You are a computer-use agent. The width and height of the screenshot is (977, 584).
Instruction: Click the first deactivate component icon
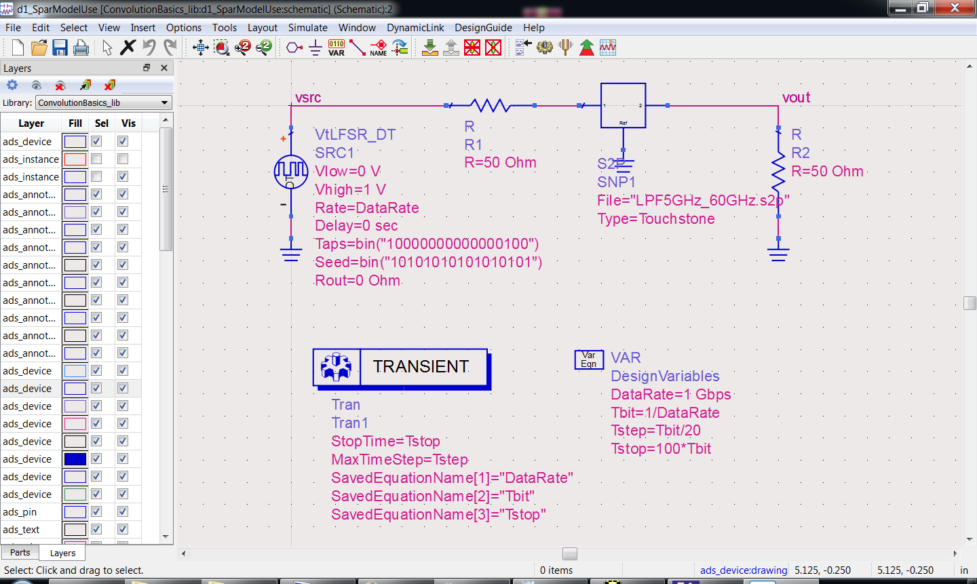point(472,47)
